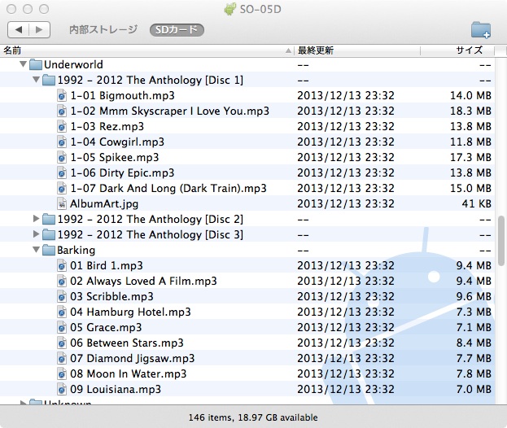Select file name 1-07 Dark And Long (Dark Train).mp3
Screen dimensions: 507x428
point(168,189)
